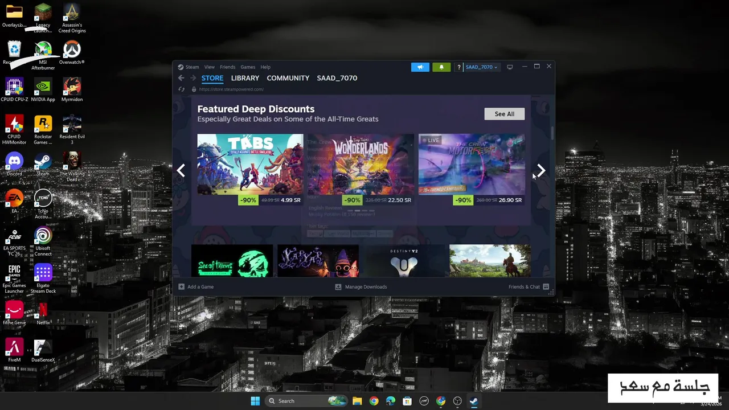
Task: Open NVIDIA App desktop shortcut
Action: coord(43,91)
